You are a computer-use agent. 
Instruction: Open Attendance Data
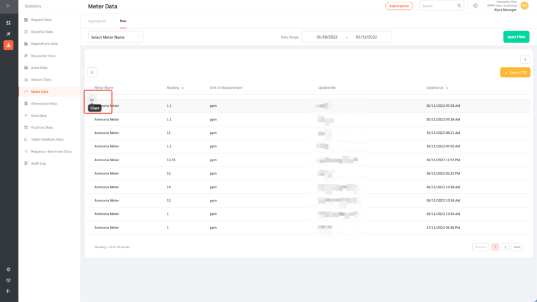tap(44, 103)
